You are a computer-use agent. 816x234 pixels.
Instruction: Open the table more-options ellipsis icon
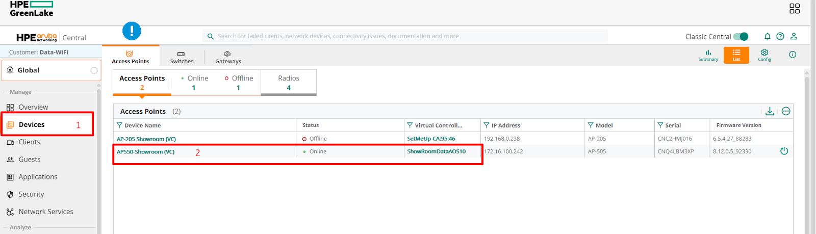click(786, 111)
